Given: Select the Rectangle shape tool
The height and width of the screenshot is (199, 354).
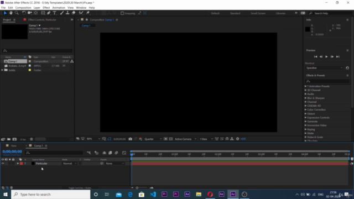Looking at the screenshot, I should pyautogui.click(x=43, y=13).
